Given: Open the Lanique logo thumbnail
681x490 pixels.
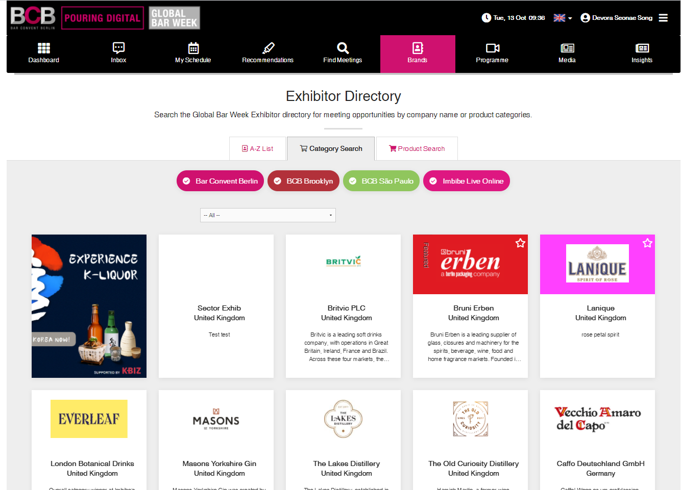Looking at the screenshot, I should coord(597,263).
